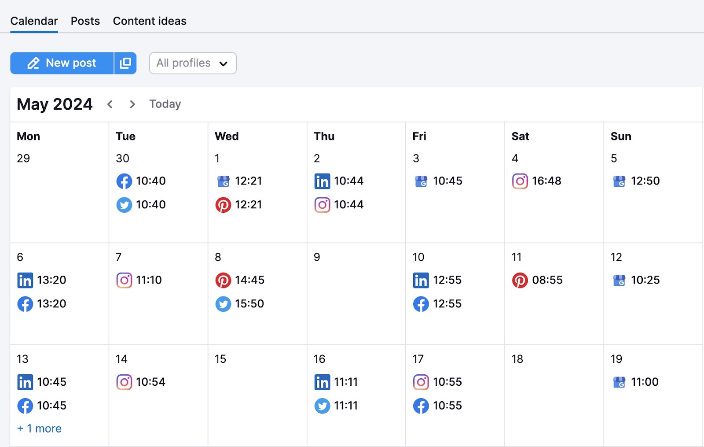Open the Content ideas tab

[x=150, y=21]
